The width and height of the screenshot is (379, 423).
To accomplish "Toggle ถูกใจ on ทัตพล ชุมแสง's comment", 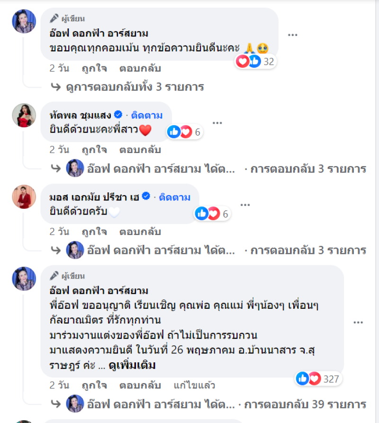I will 95,150.
